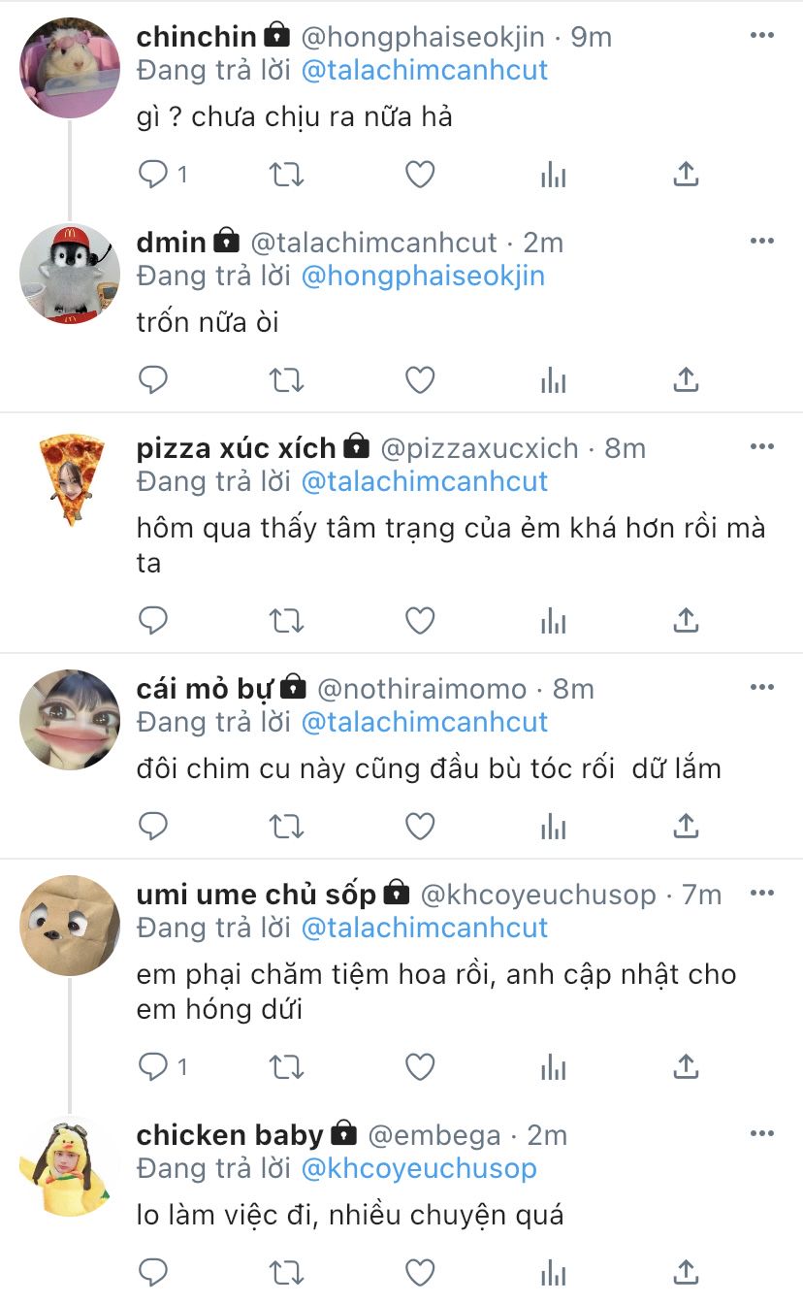803x1304 pixels.
Task: Open @khcoyeuchusop mention in chicken baby's reply
Action: tap(419, 1169)
